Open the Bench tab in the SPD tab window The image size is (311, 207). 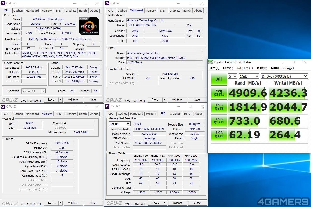coord(187,114)
